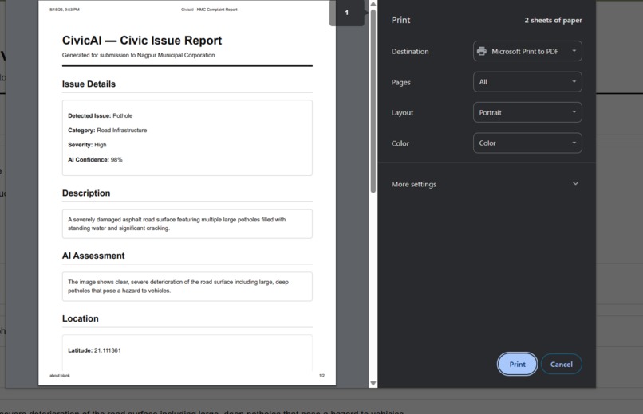643x414 pixels.
Task: Expand More settings
Action: (x=487, y=184)
